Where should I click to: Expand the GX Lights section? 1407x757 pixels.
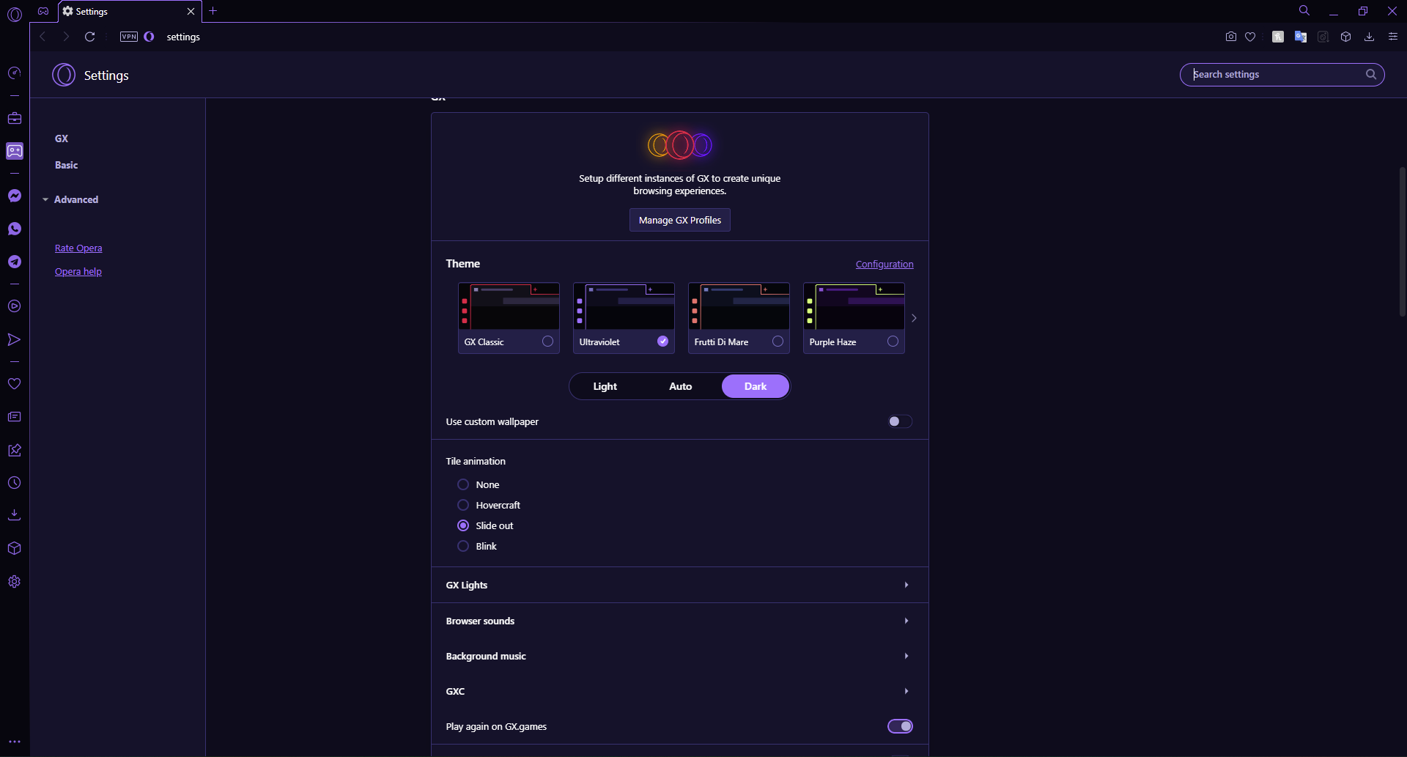(679, 585)
